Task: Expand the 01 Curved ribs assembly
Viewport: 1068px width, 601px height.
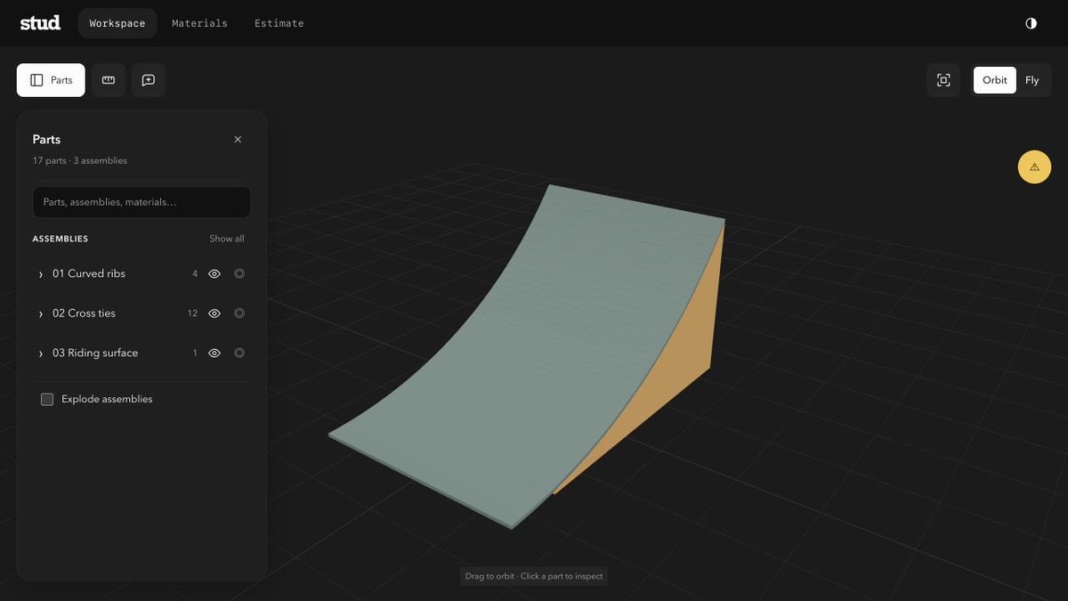Action: click(41, 274)
